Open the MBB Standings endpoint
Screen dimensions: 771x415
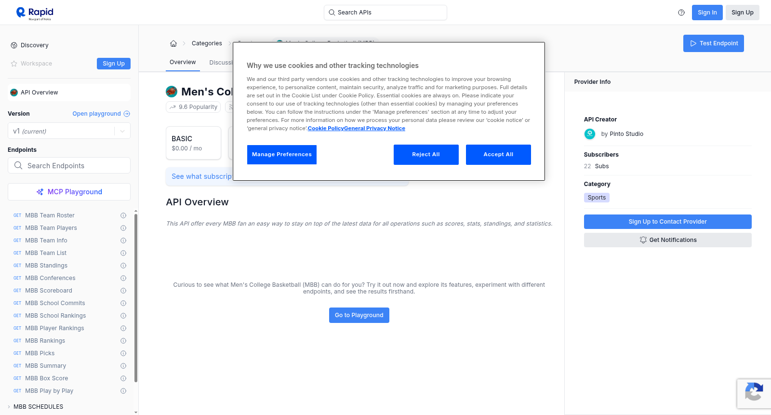[x=46, y=266]
